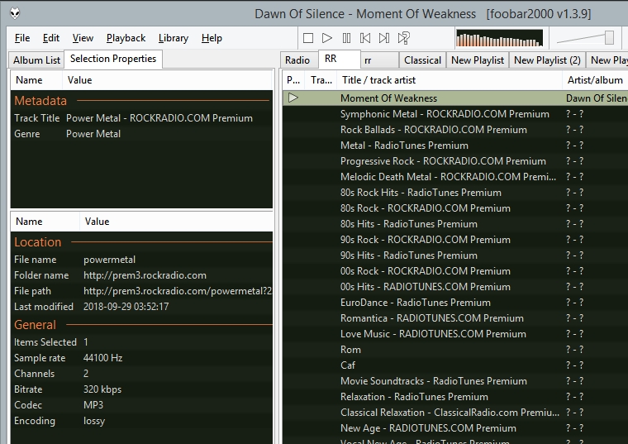The image size is (628, 444).
Task: Select the Caf playlist entry
Action: (x=455, y=365)
